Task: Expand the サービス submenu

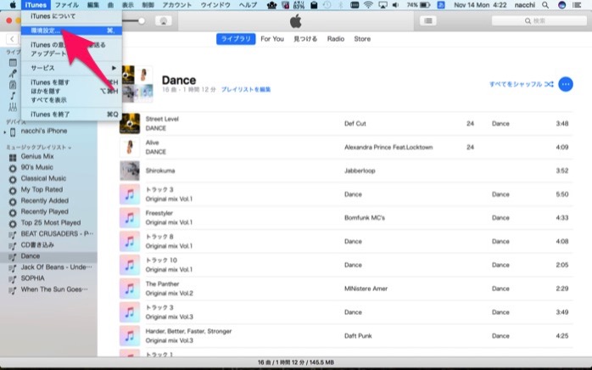Action: (x=74, y=67)
